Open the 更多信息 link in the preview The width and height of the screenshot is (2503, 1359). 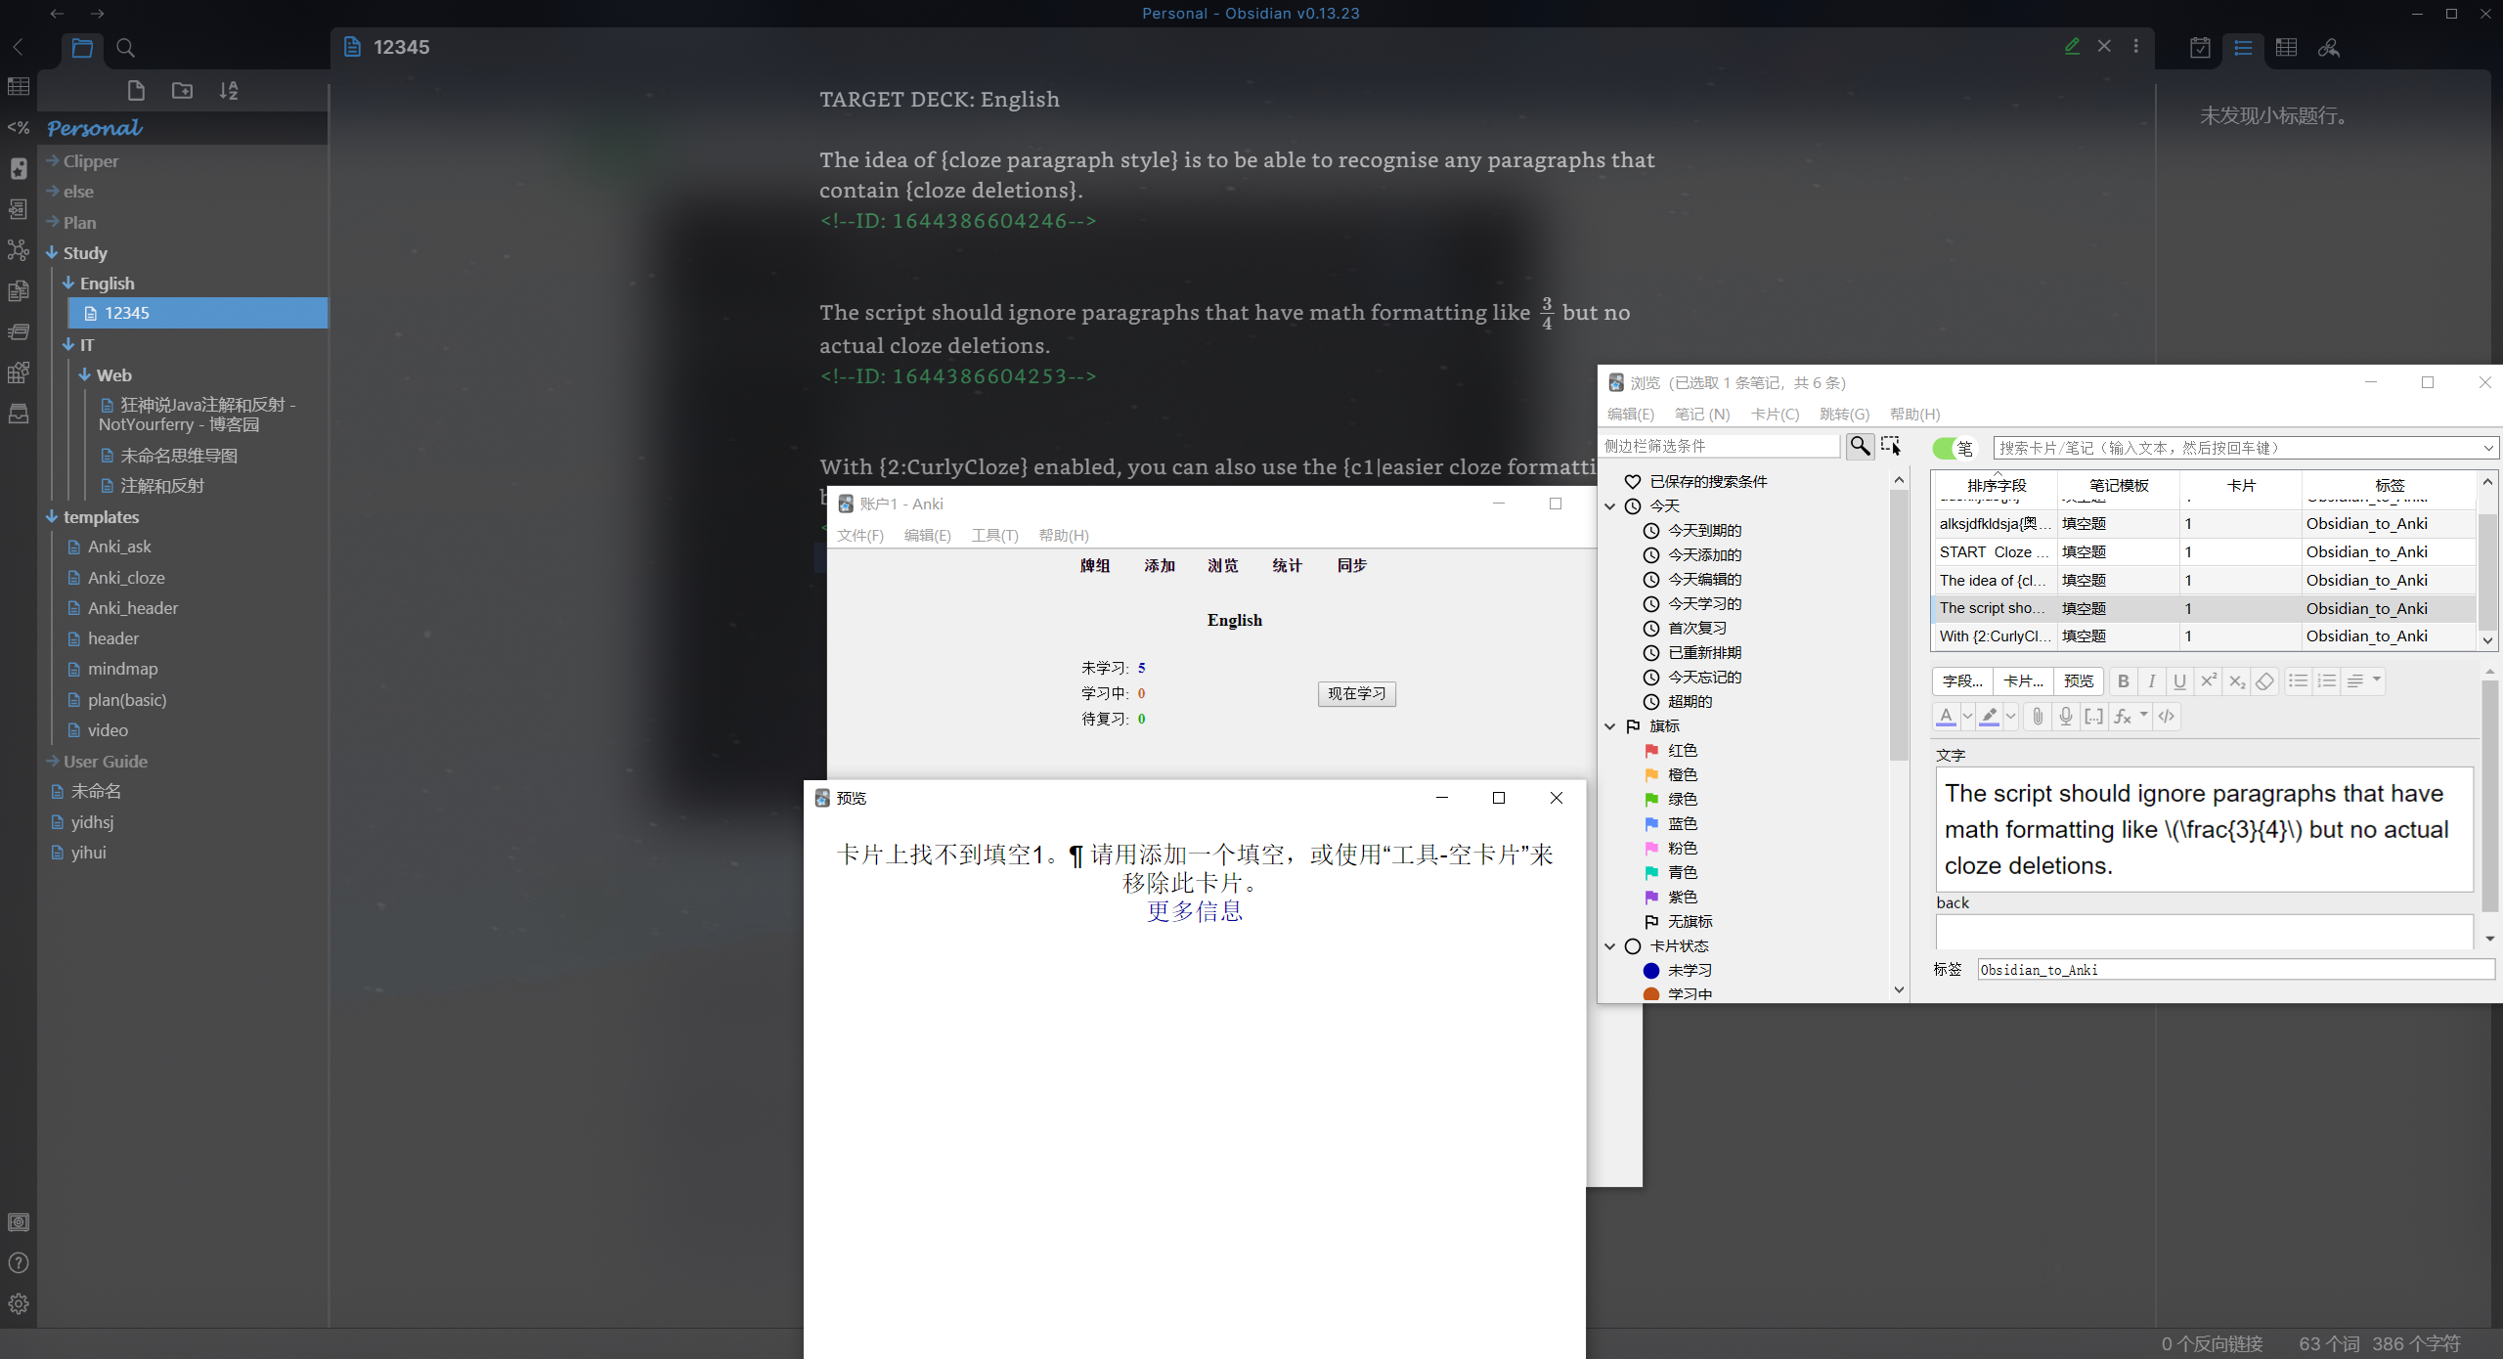pyautogui.click(x=1195, y=910)
